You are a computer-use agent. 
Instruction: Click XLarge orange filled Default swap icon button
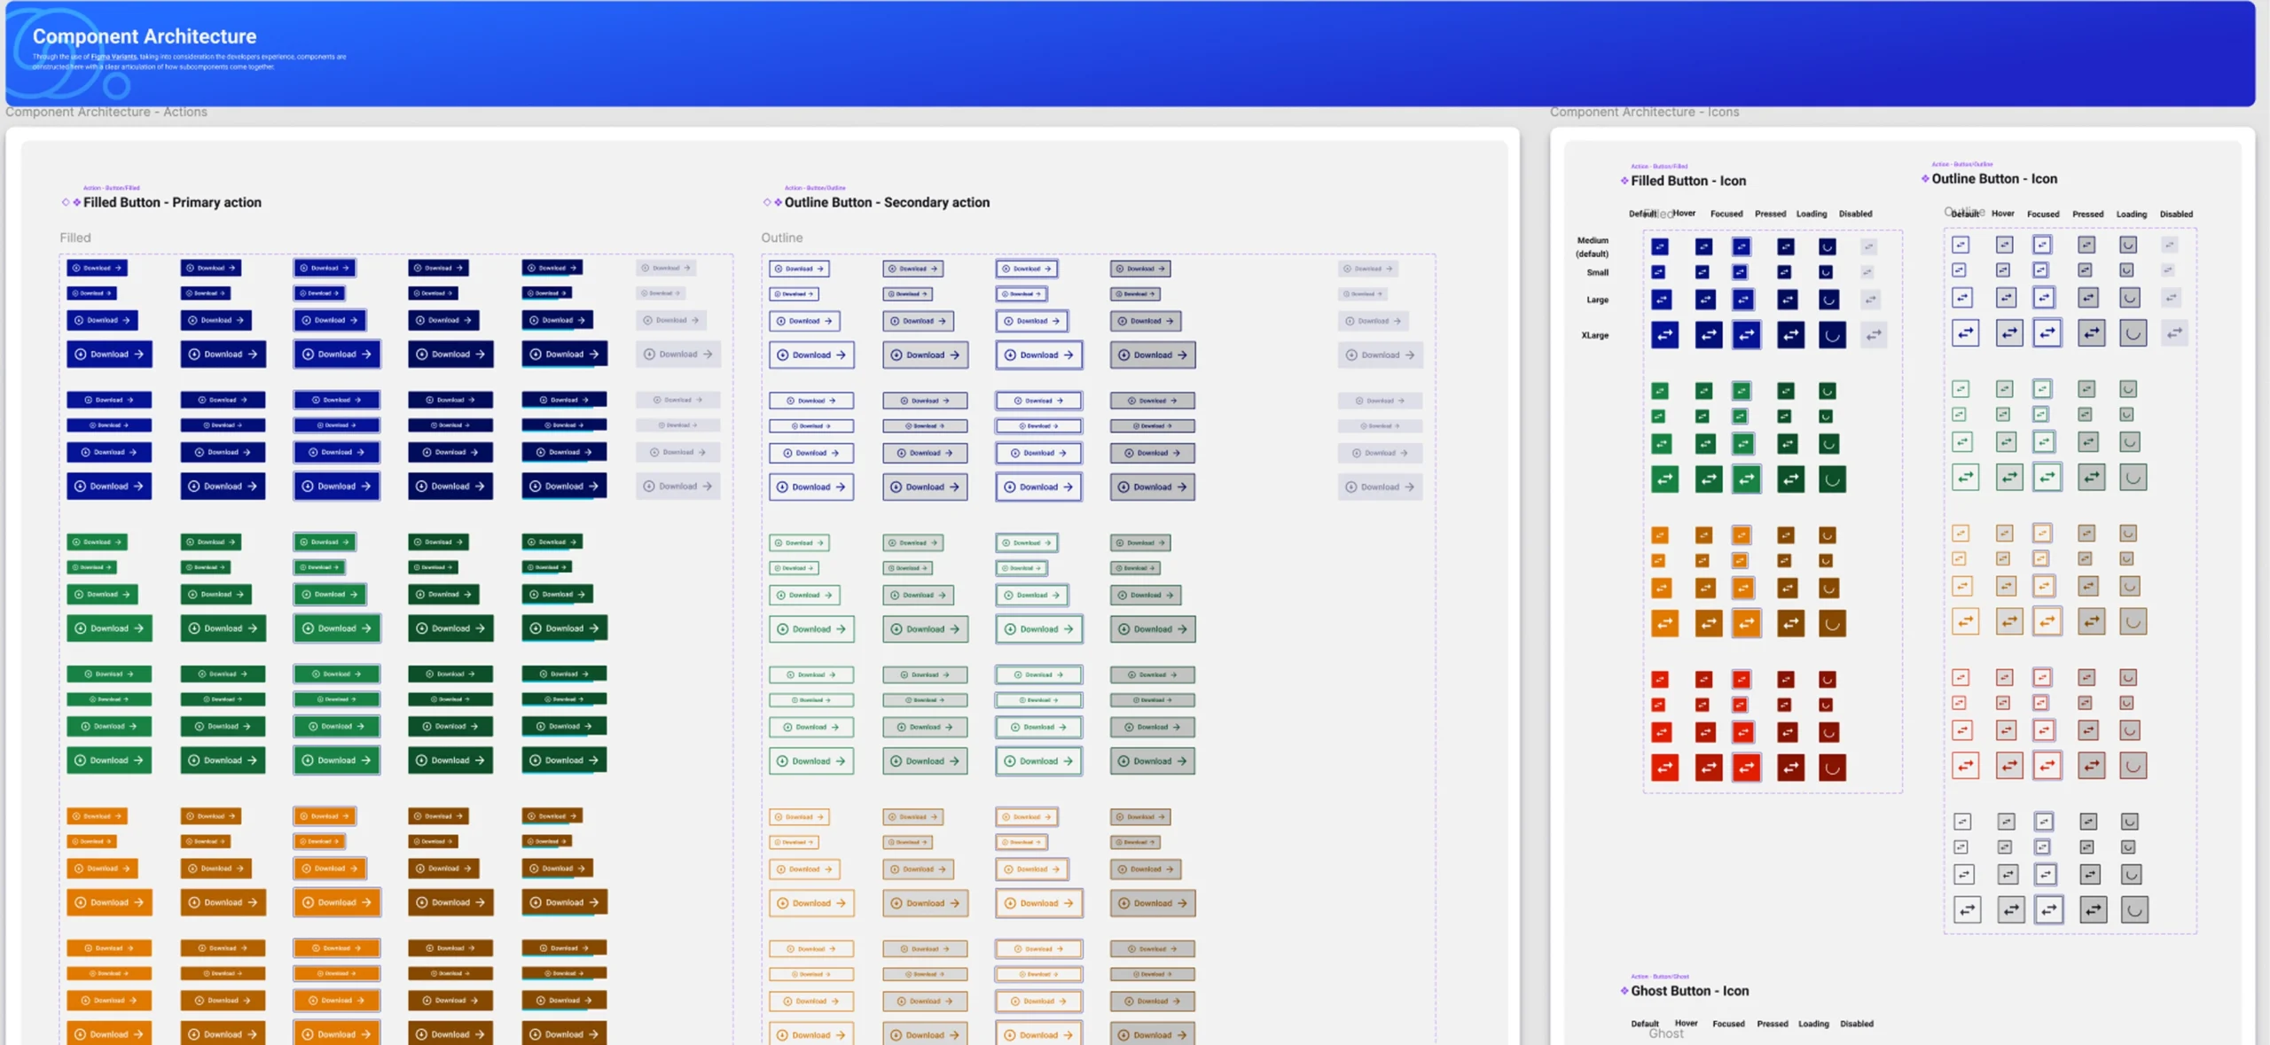[x=1664, y=623]
